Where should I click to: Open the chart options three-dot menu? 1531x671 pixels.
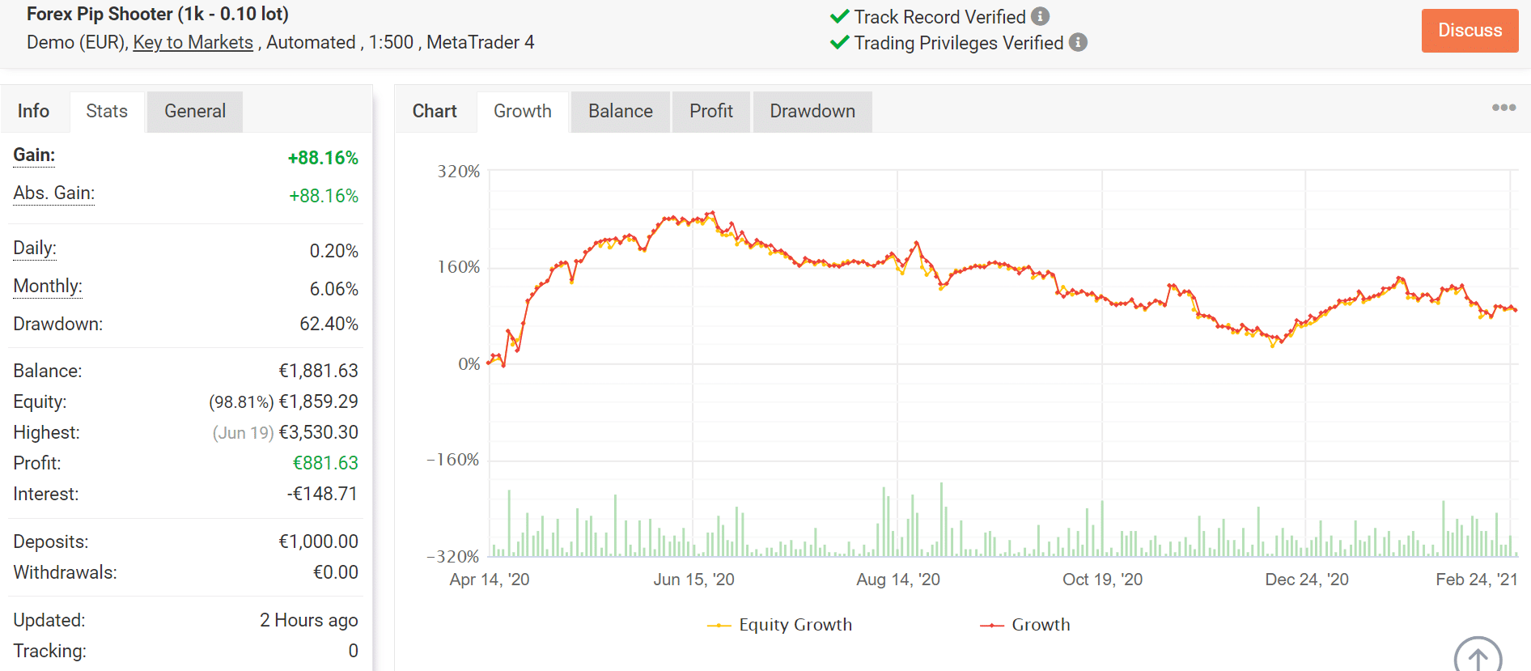[1503, 108]
